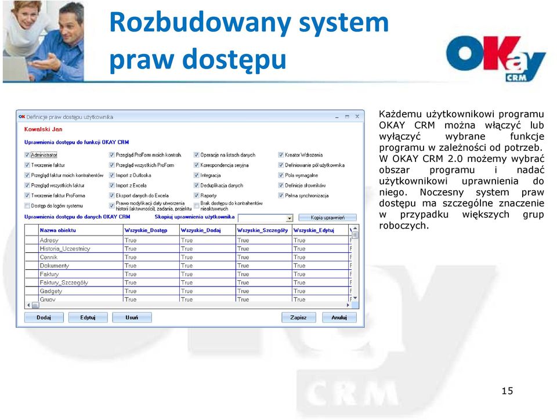Toggle the Administrator checkbox

point(27,155)
